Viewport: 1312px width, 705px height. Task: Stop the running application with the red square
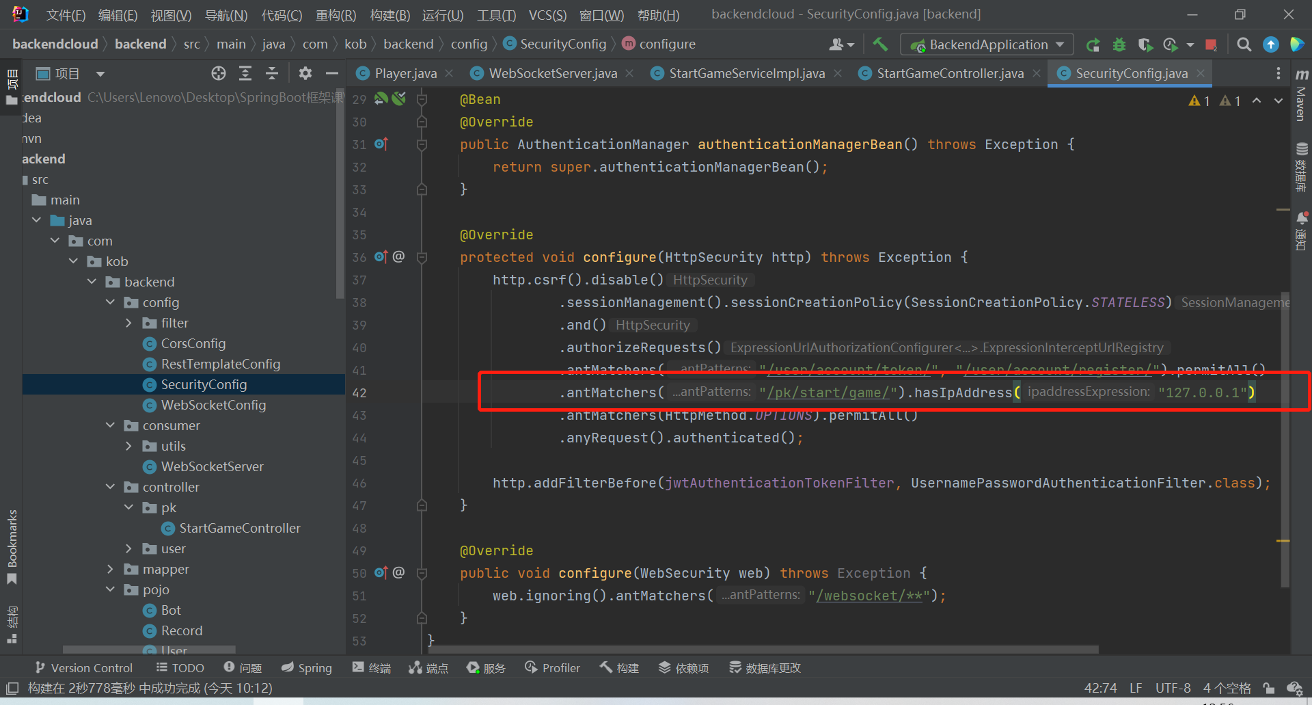tap(1211, 44)
